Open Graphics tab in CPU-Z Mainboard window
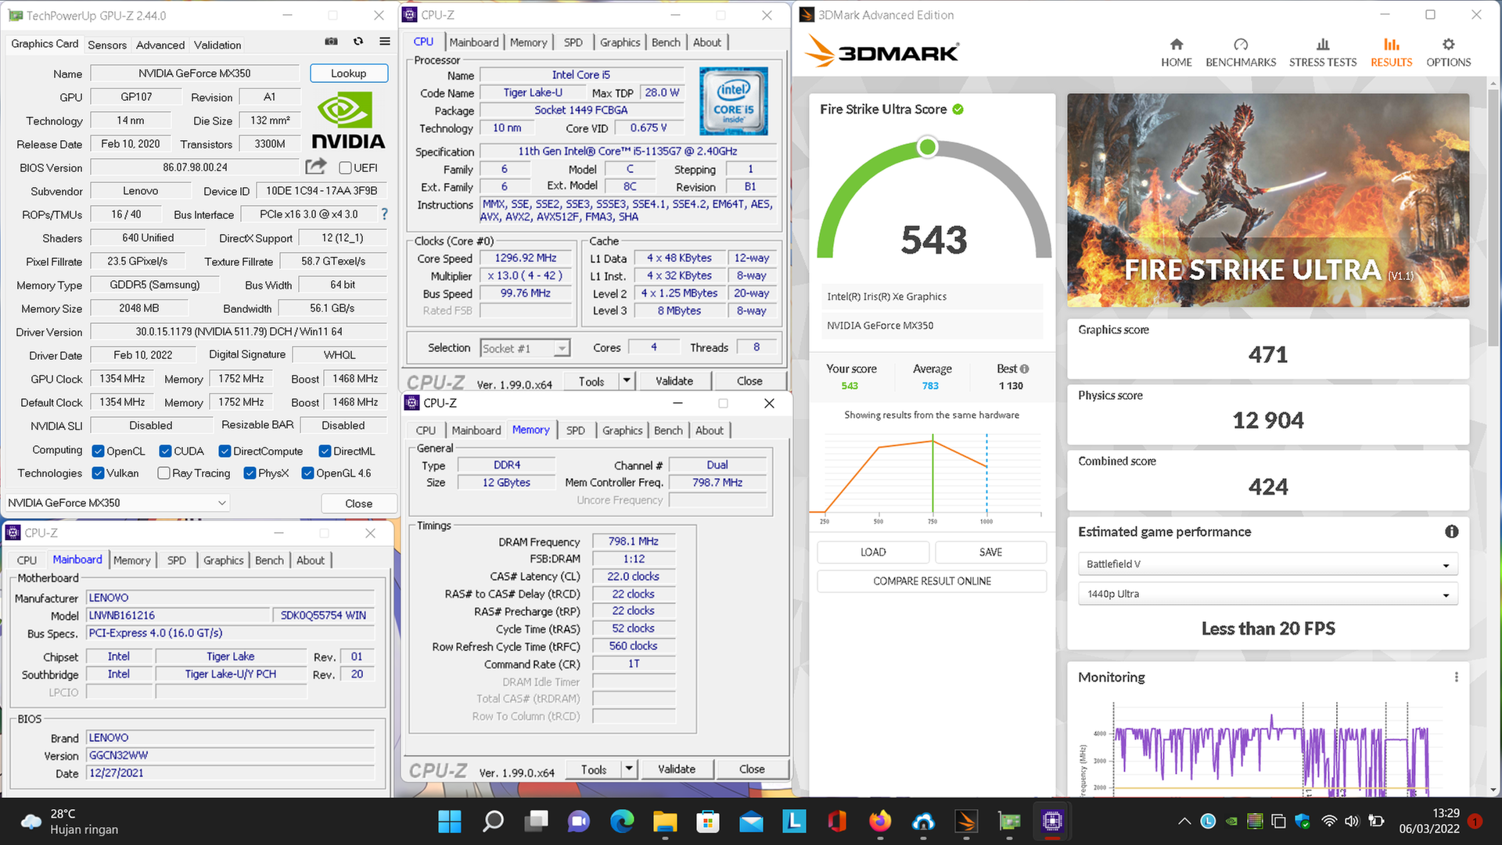 (x=224, y=560)
